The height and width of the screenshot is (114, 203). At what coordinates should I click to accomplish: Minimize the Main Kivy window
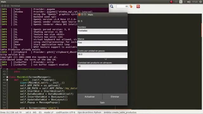coord(82,15)
